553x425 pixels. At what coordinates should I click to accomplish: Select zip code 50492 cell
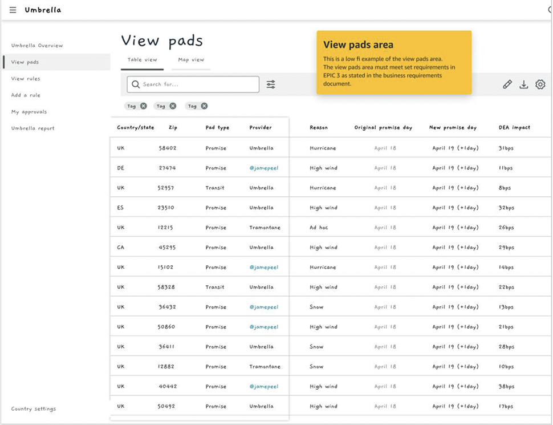point(166,406)
